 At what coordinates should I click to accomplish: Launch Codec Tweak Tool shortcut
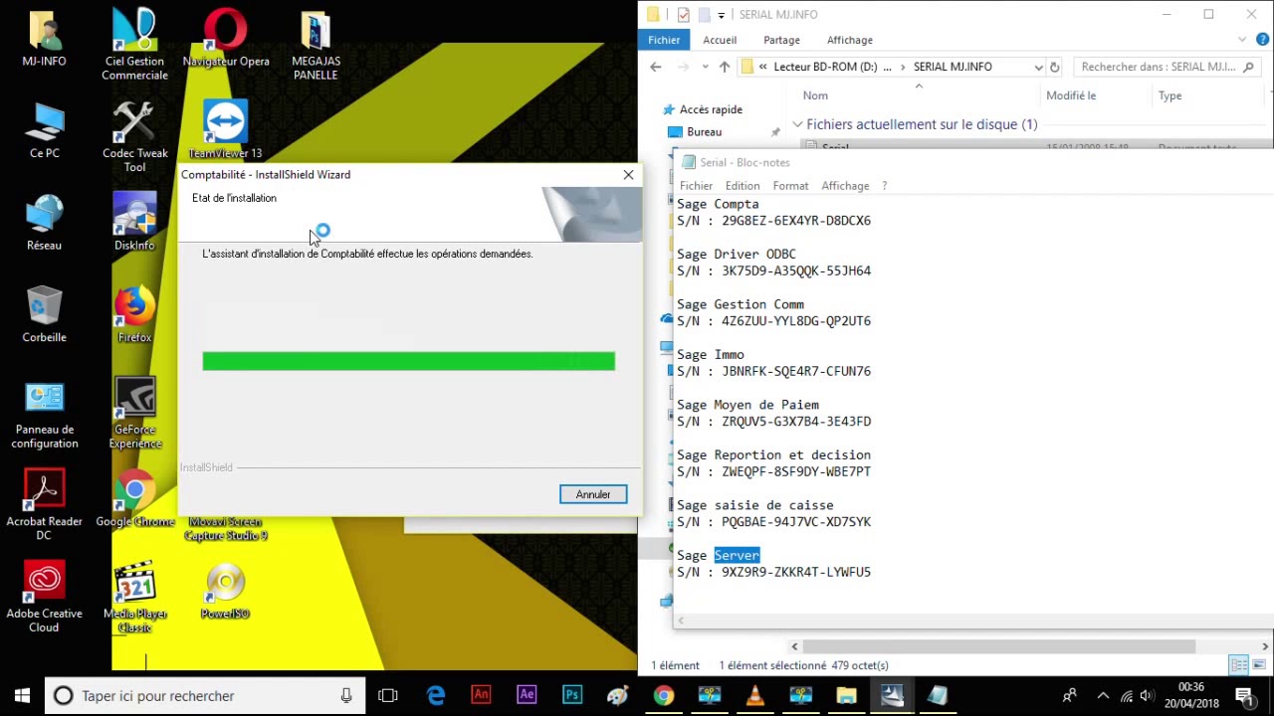(x=134, y=136)
